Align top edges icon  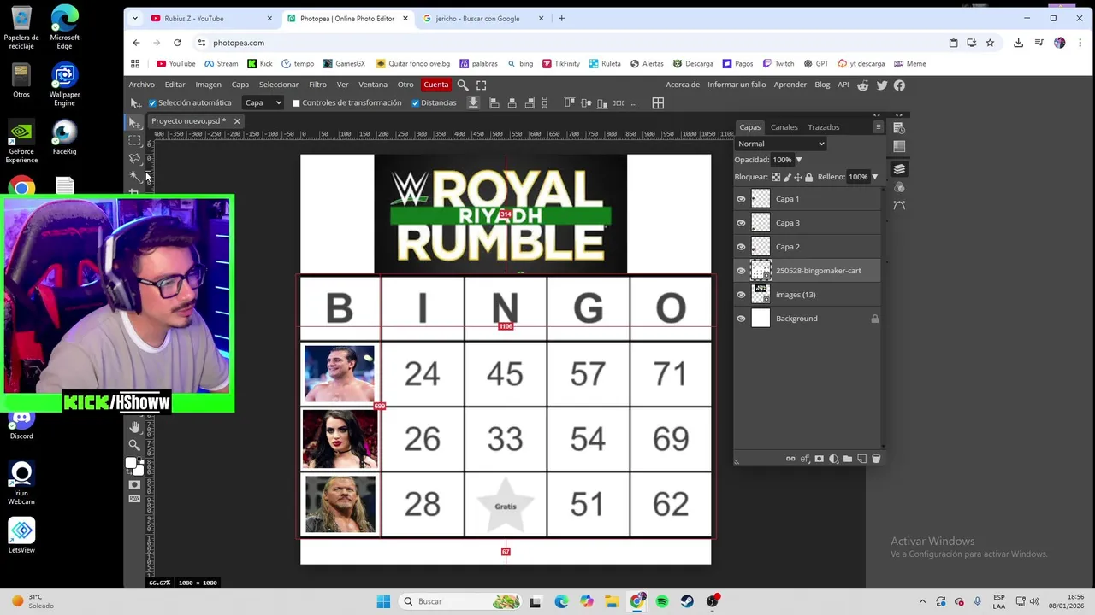point(569,102)
